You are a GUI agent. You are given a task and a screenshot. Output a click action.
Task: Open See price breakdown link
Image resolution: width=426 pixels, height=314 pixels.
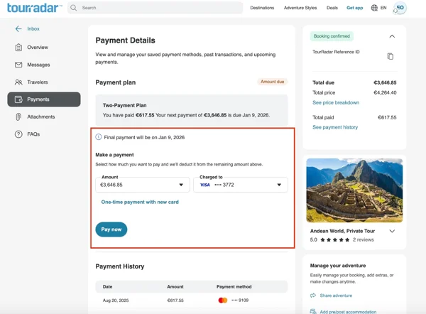(x=336, y=102)
